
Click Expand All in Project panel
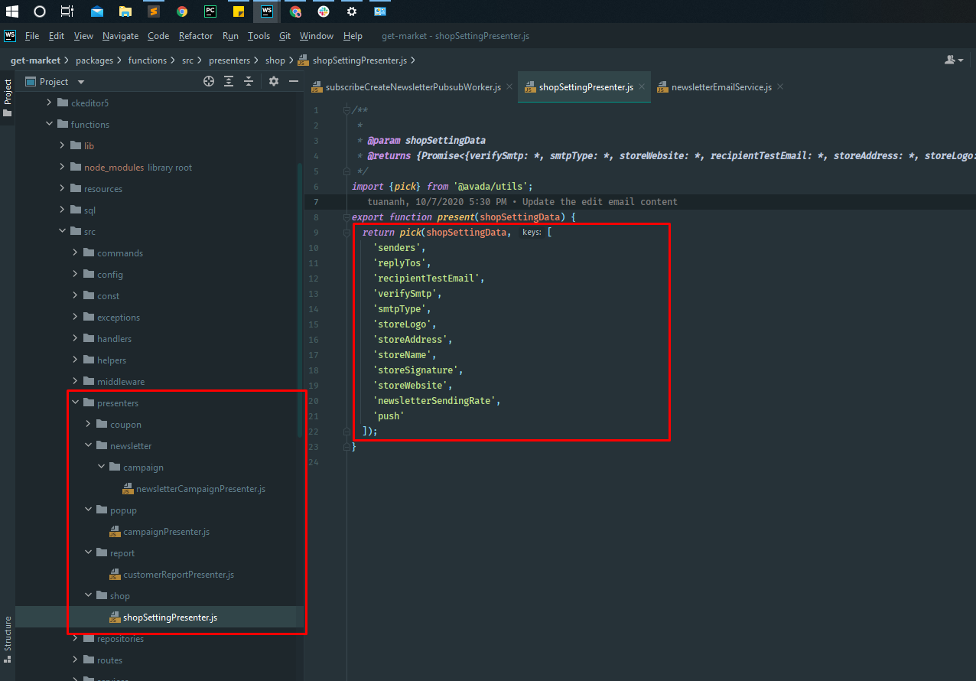pos(229,82)
